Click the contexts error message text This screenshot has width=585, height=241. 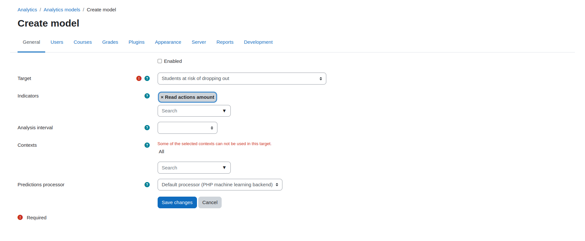click(x=214, y=144)
